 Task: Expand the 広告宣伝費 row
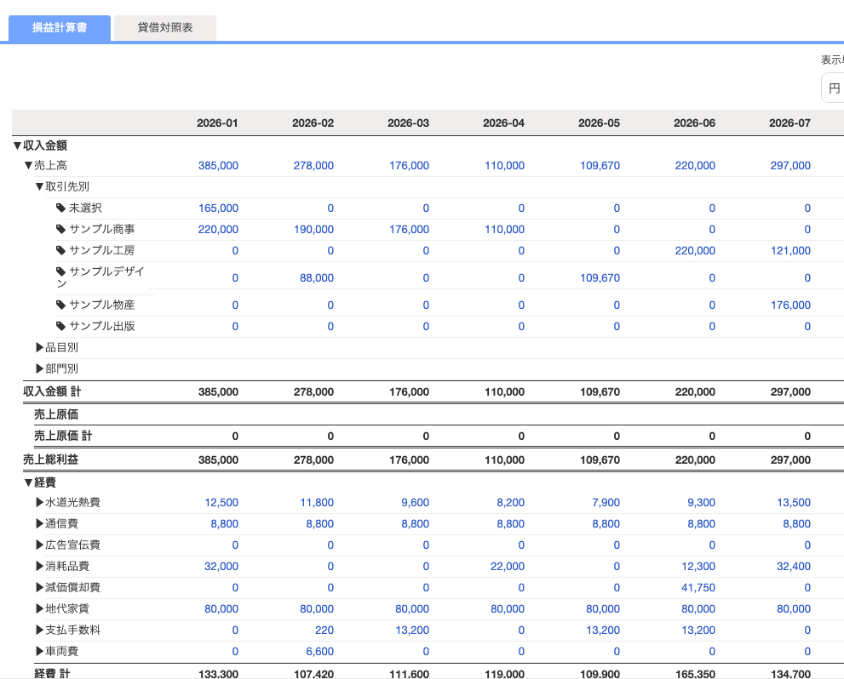point(39,545)
